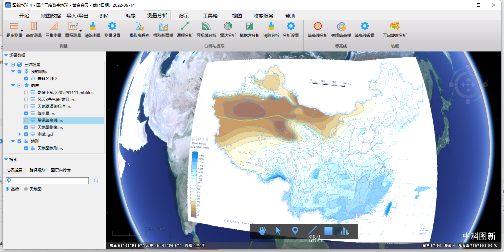Expand the 测试.lgd tree node

pyautogui.click(x=20, y=134)
